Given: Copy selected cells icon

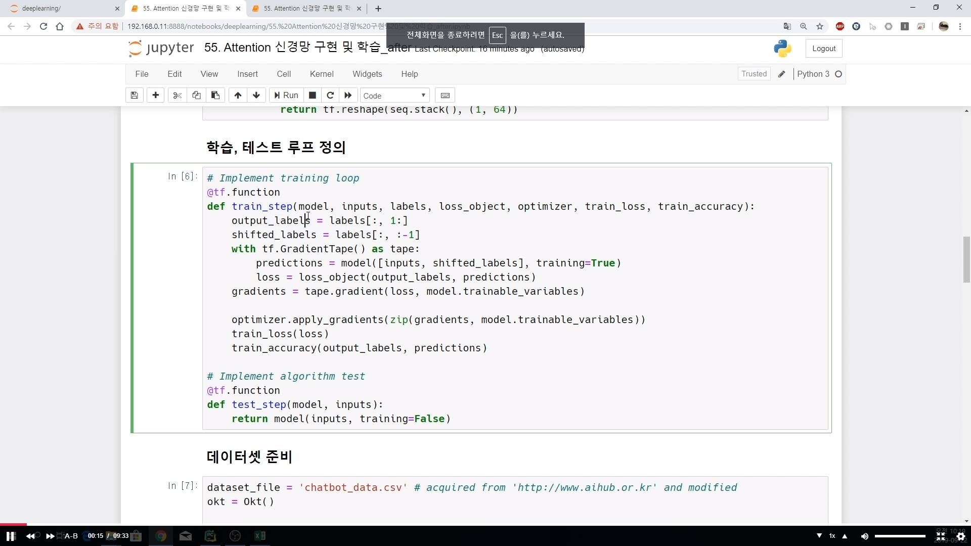Looking at the screenshot, I should click(196, 96).
